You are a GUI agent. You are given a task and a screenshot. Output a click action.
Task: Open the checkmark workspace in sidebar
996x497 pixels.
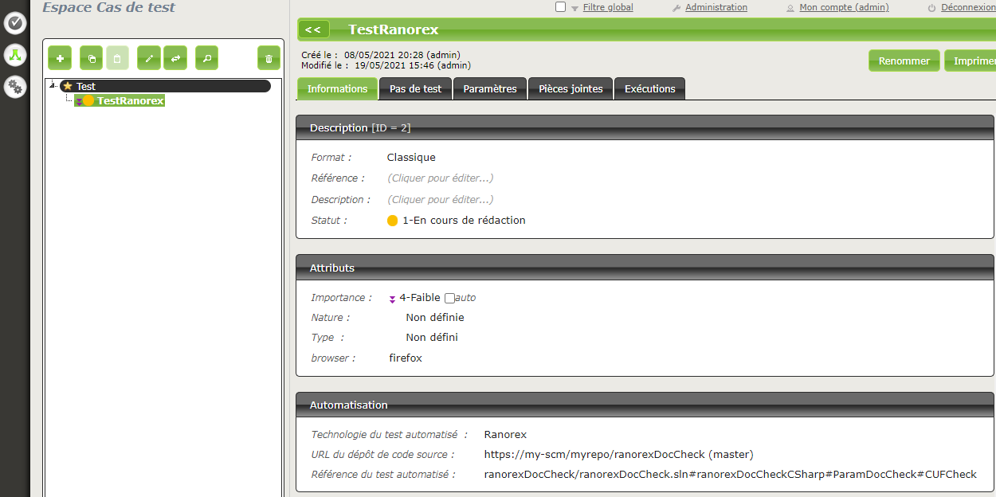(15, 23)
